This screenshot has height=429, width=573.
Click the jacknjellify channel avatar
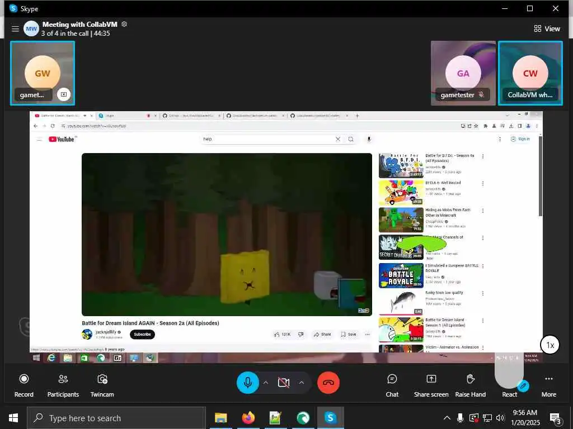point(87,334)
